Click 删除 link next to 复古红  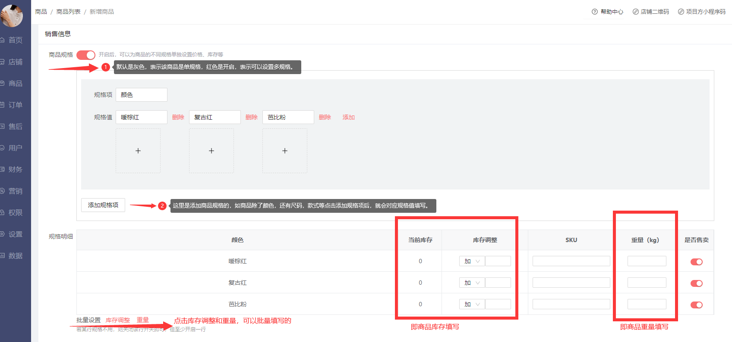(251, 117)
